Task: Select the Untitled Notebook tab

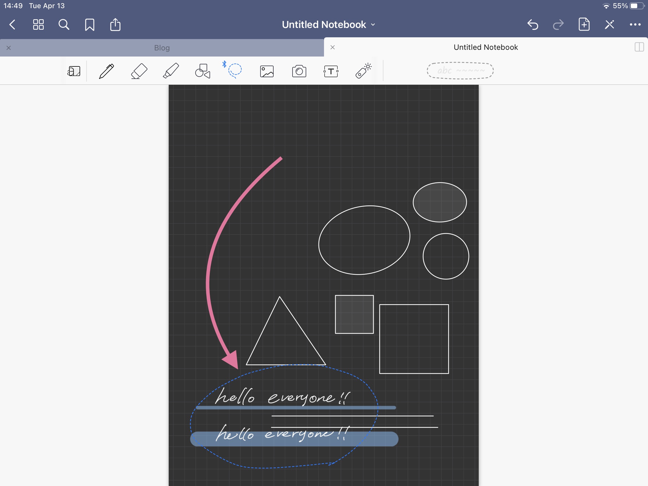Action: (x=485, y=47)
